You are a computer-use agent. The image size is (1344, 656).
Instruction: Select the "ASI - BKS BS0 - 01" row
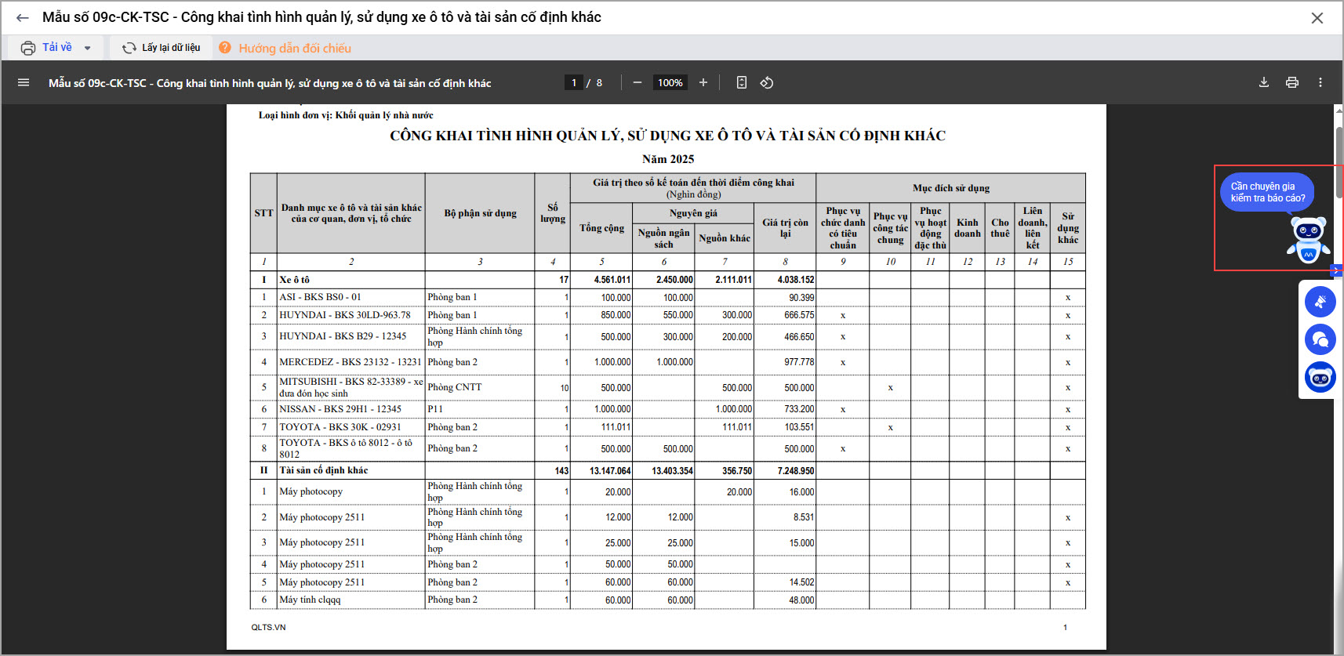point(667,297)
